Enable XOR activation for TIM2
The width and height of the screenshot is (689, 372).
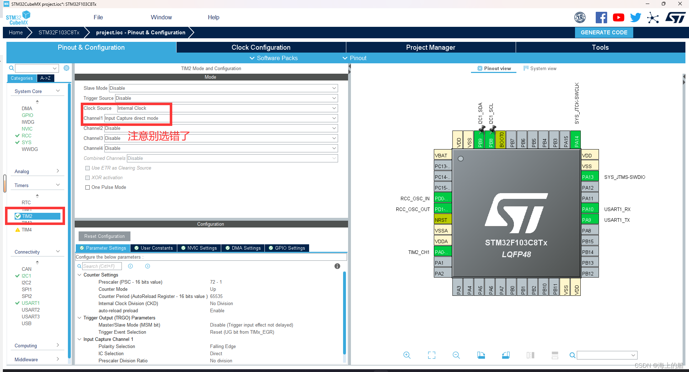pyautogui.click(x=88, y=177)
